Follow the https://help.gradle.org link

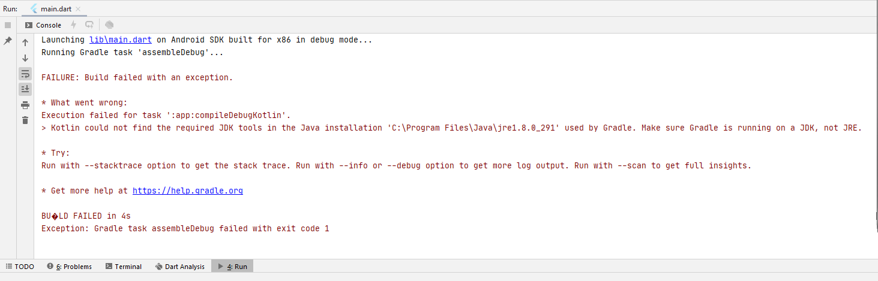[x=187, y=191]
